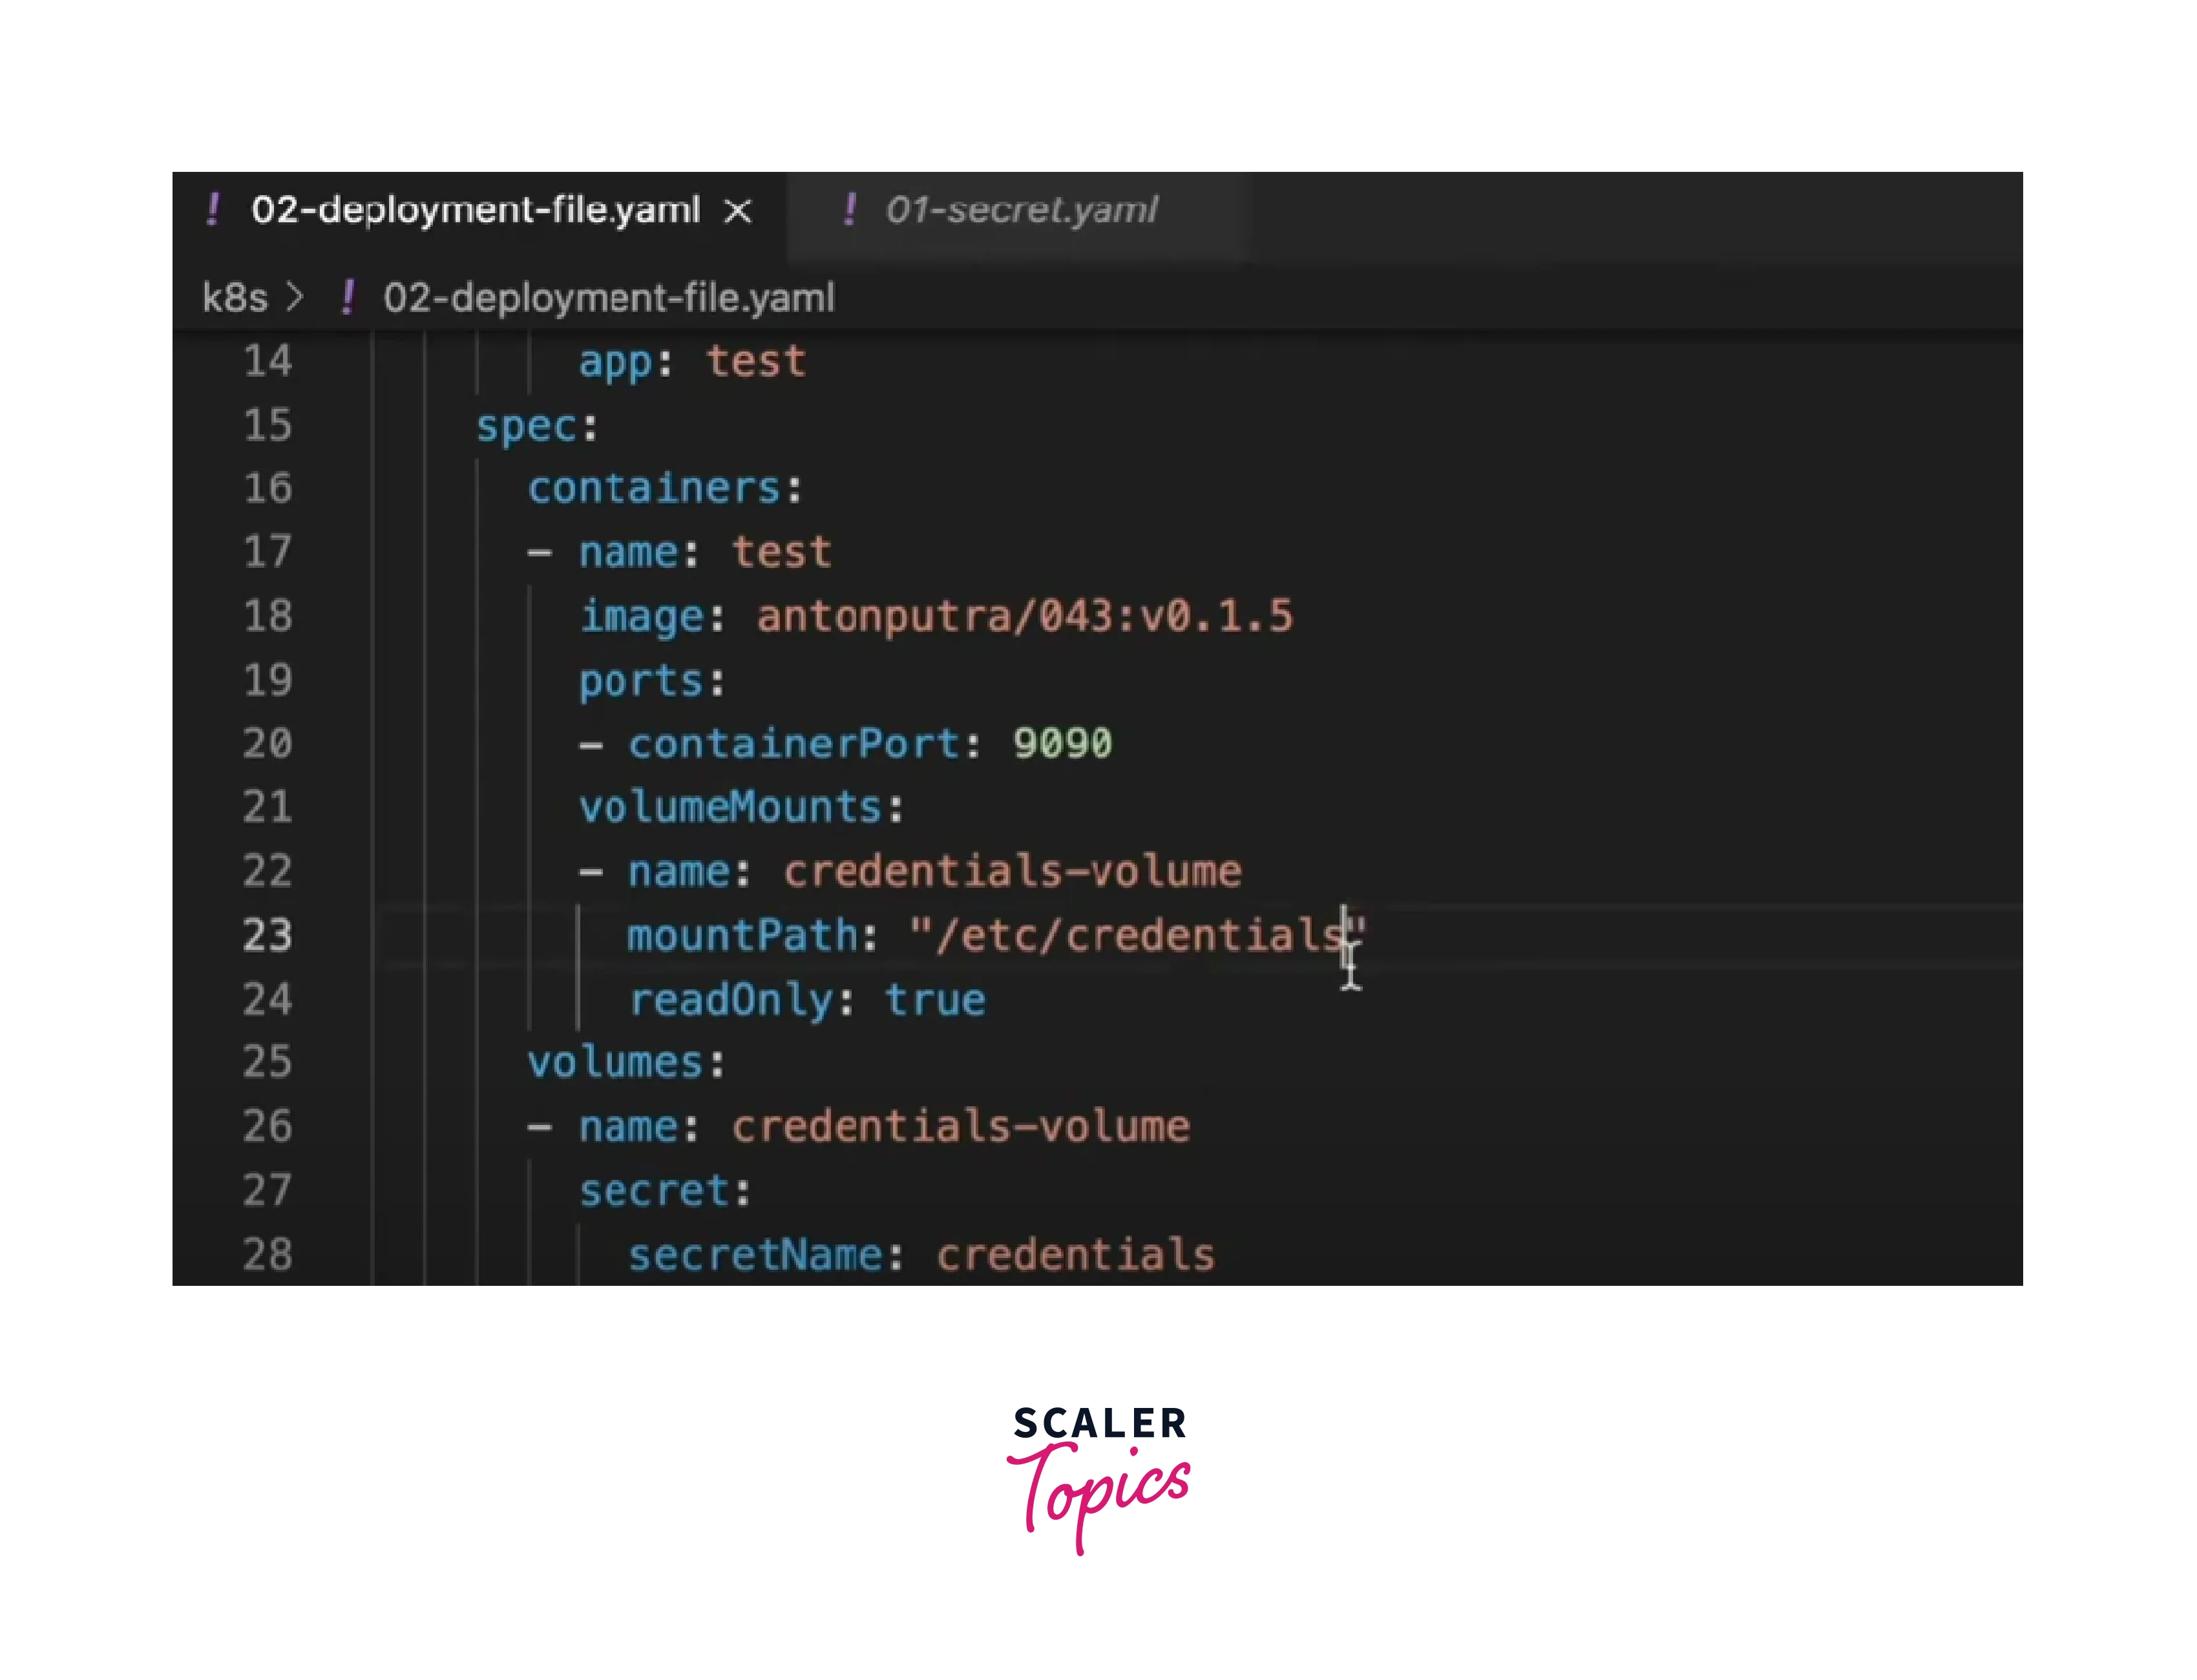
Task: Click the volumeMounts key on line 21
Action: tap(730, 808)
